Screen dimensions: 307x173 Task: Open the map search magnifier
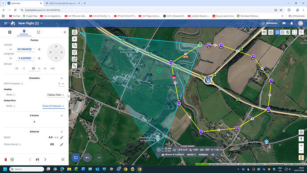[x=301, y=32]
